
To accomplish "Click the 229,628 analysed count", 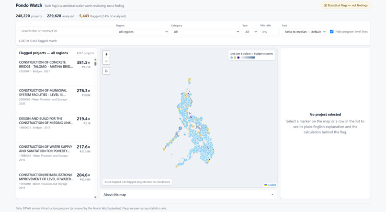I will [x=54, y=16].
